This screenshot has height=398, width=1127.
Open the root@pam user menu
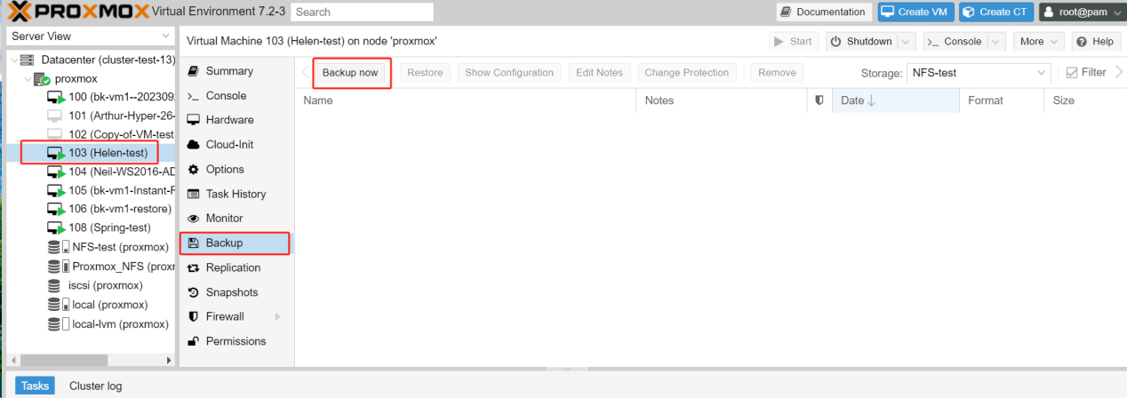point(1080,12)
